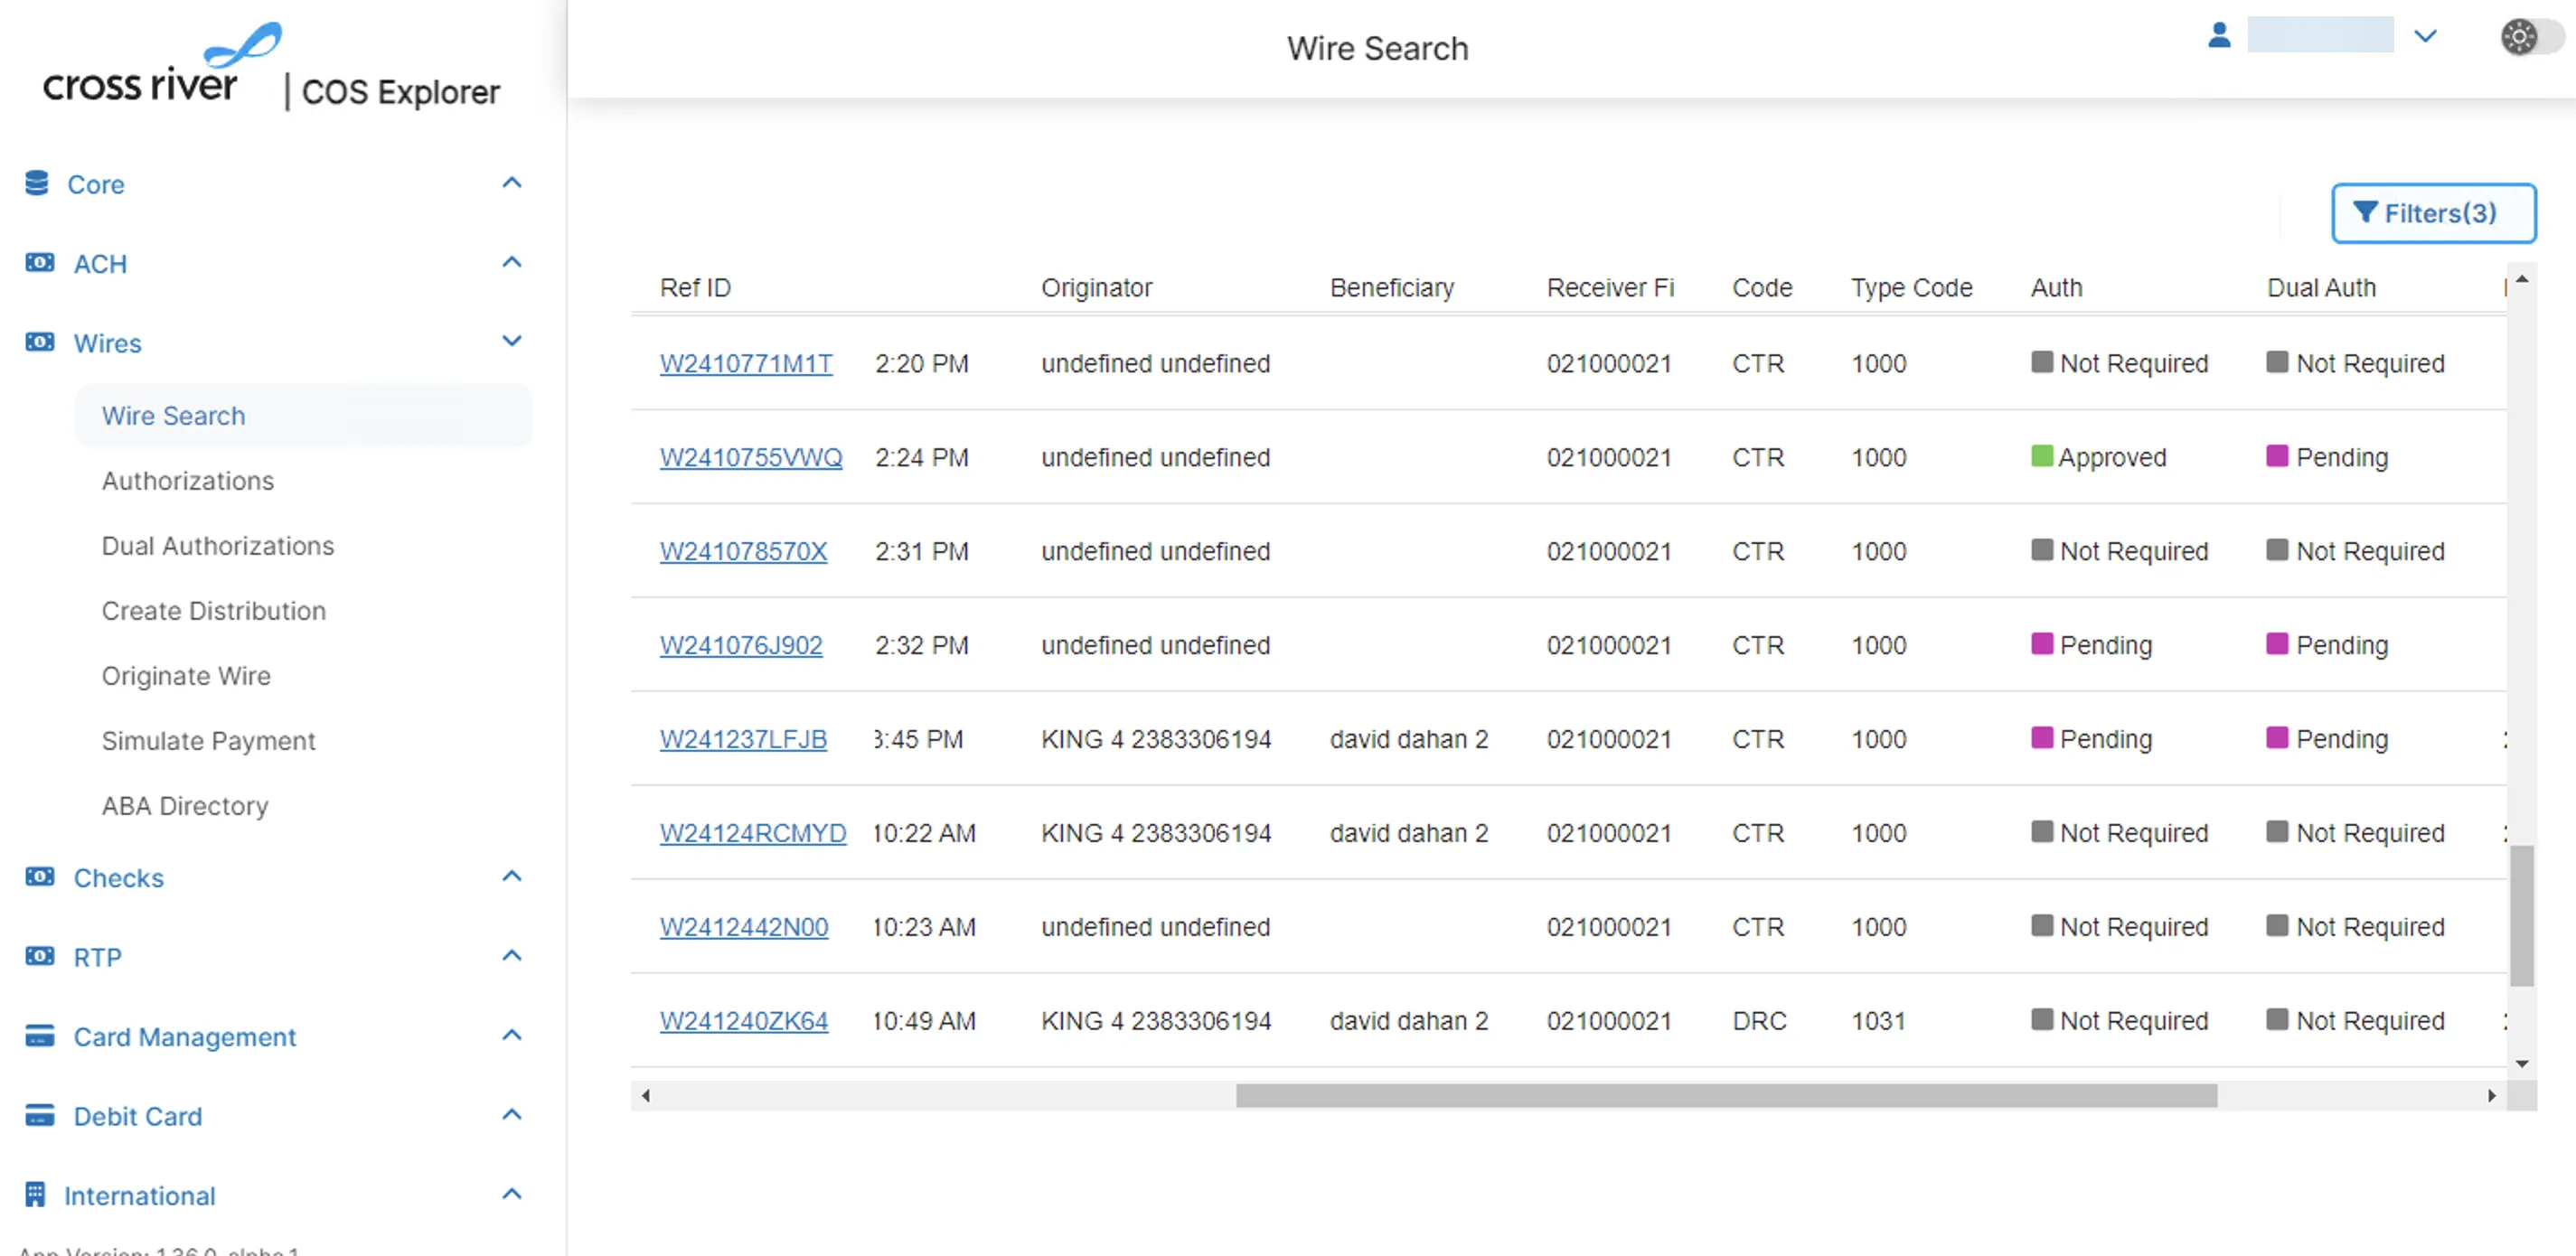The height and width of the screenshot is (1256, 2576).
Task: Open wire W2410771M1T link
Action: coord(746,363)
